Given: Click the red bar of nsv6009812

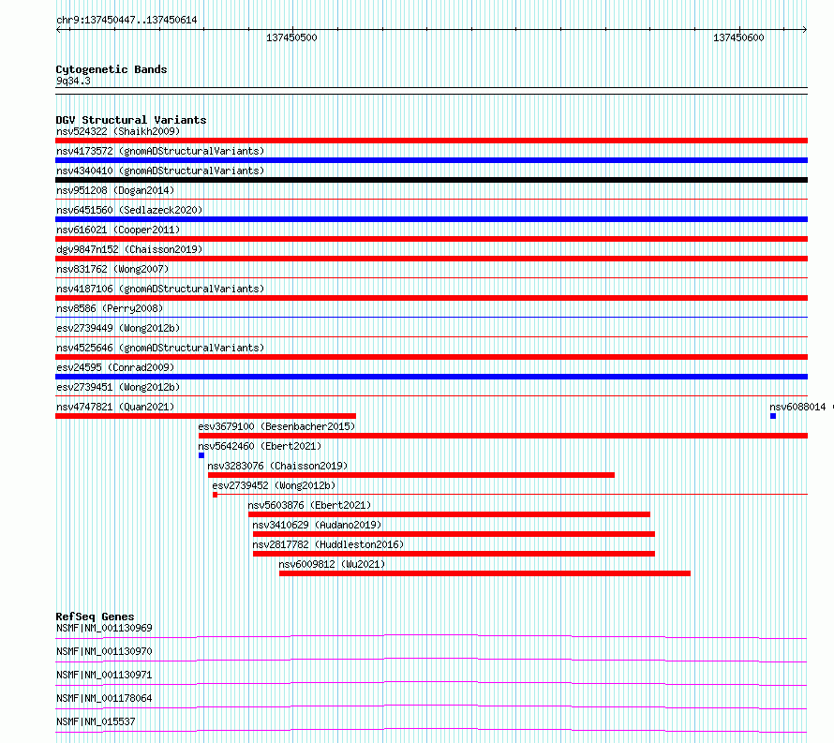Looking at the screenshot, I should tap(485, 573).
